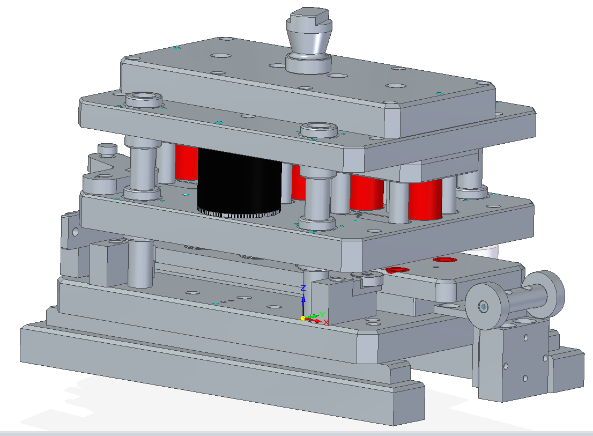Click the front guide bushing on upper plate

coord(319,130)
